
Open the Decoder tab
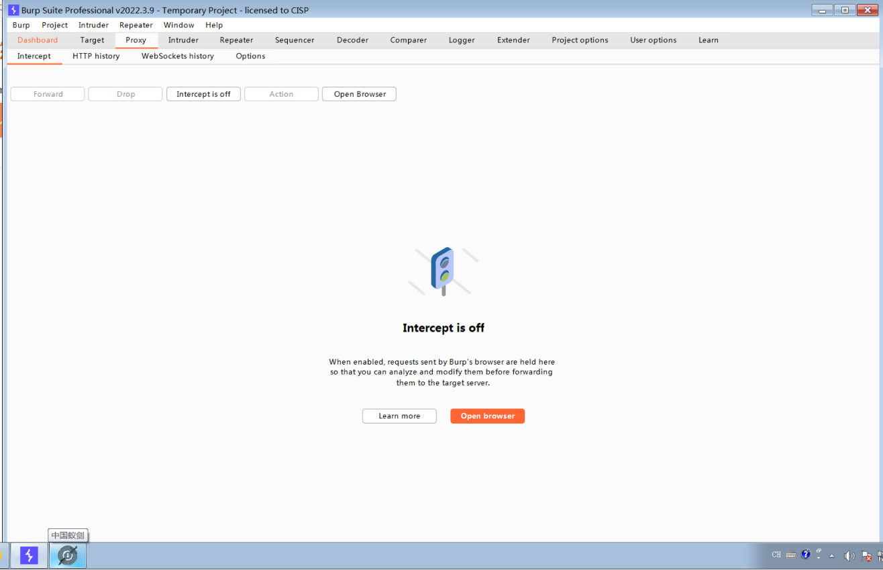coord(352,40)
